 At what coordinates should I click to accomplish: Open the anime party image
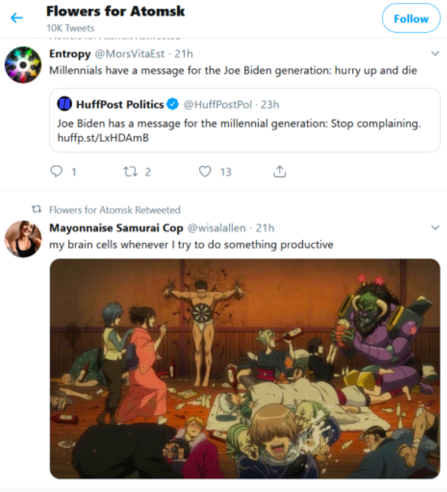[244, 368]
